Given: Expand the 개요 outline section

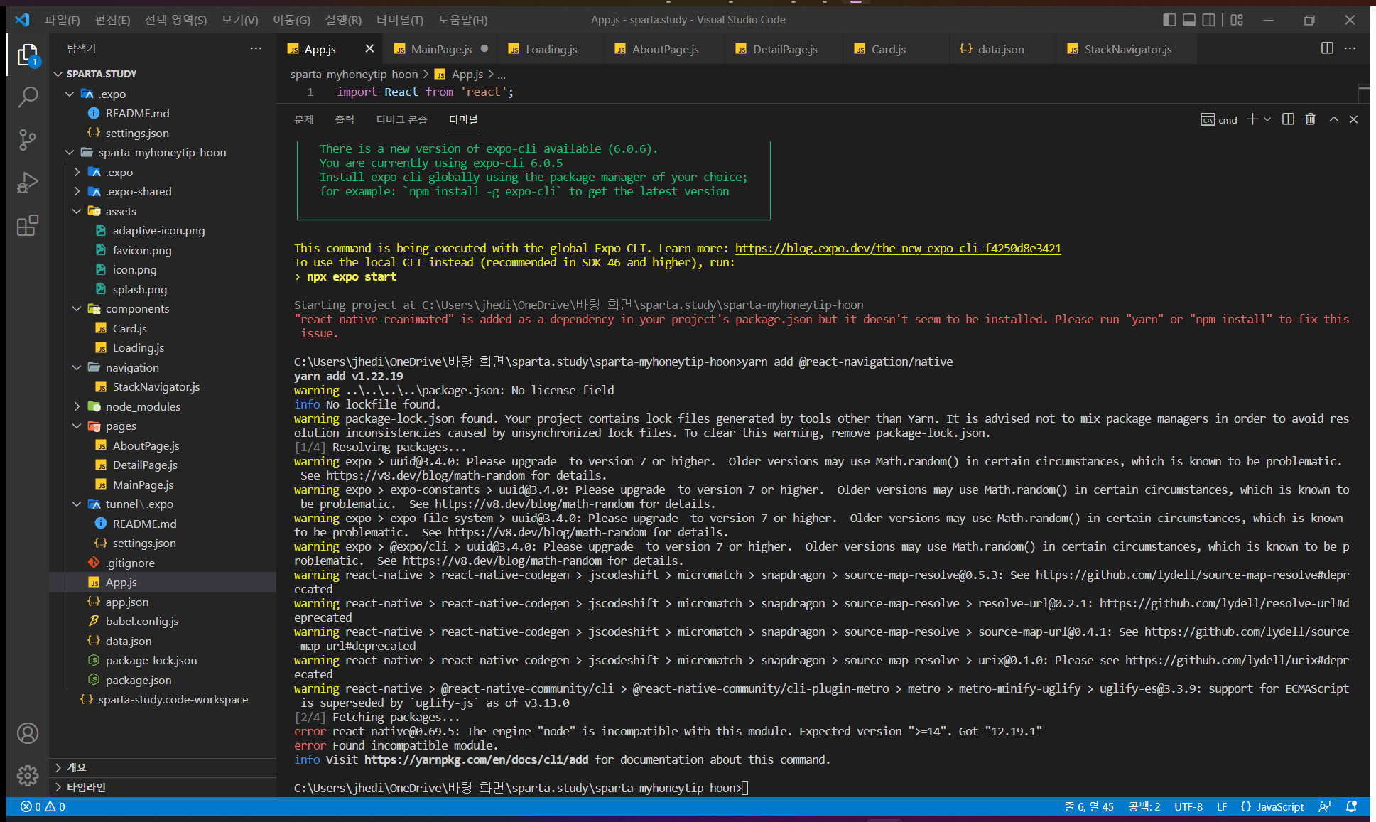Looking at the screenshot, I should click(163, 767).
